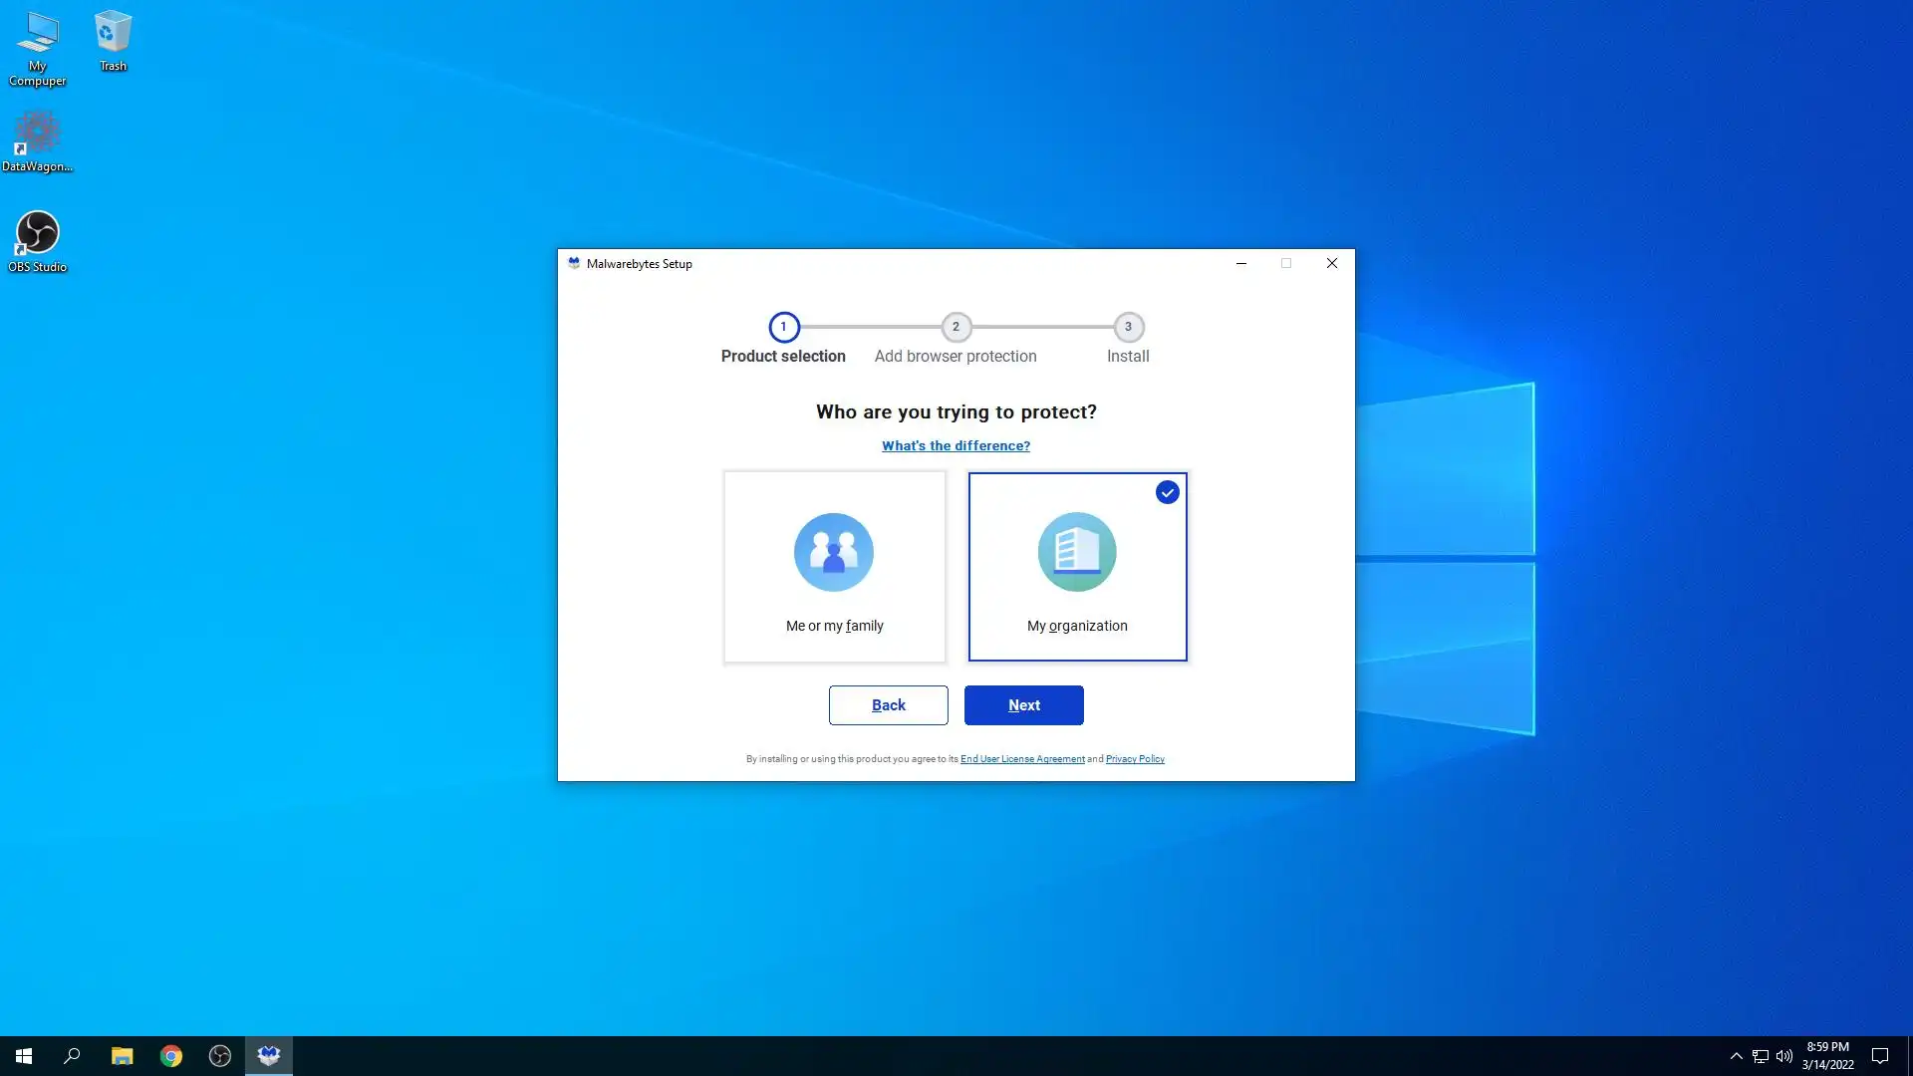
Task: Click step 3 Install circle
Action: pyautogui.click(x=1128, y=327)
